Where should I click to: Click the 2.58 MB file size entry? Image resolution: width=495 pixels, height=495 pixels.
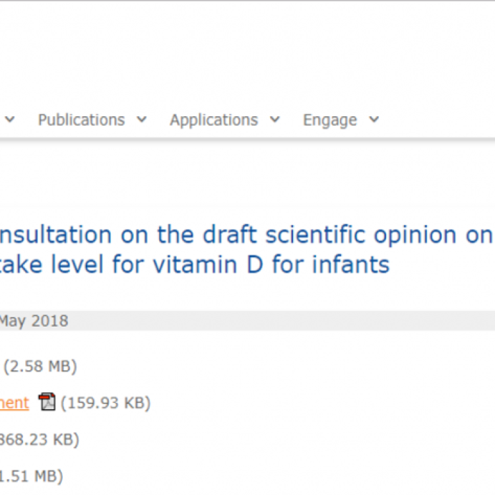point(40,366)
